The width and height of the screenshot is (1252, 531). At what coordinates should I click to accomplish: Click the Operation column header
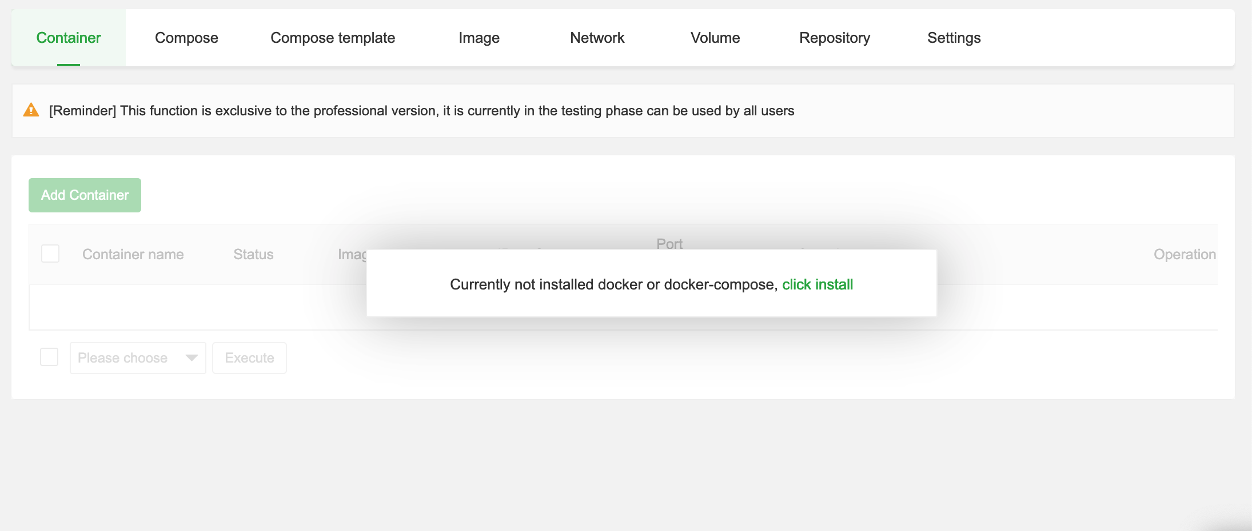(1184, 255)
